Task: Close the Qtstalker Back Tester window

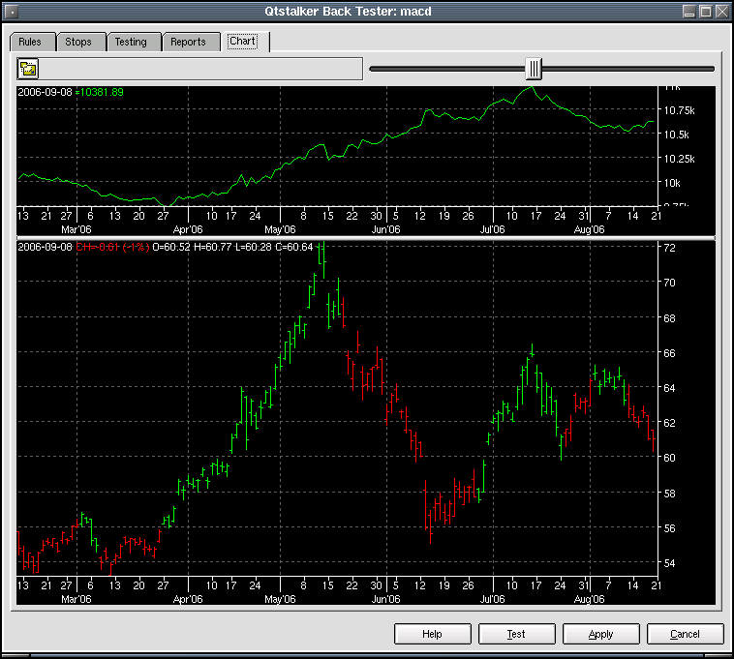Action: tap(720, 12)
